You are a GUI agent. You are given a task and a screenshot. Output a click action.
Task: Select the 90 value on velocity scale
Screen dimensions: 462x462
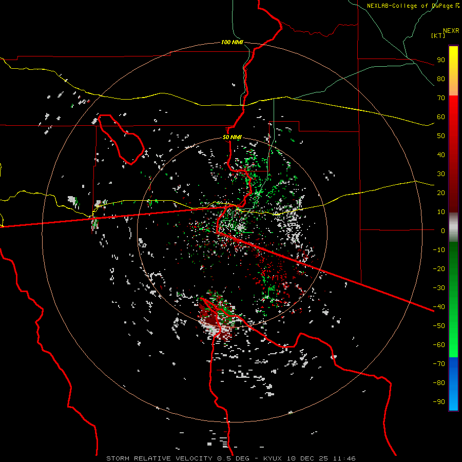441,60
